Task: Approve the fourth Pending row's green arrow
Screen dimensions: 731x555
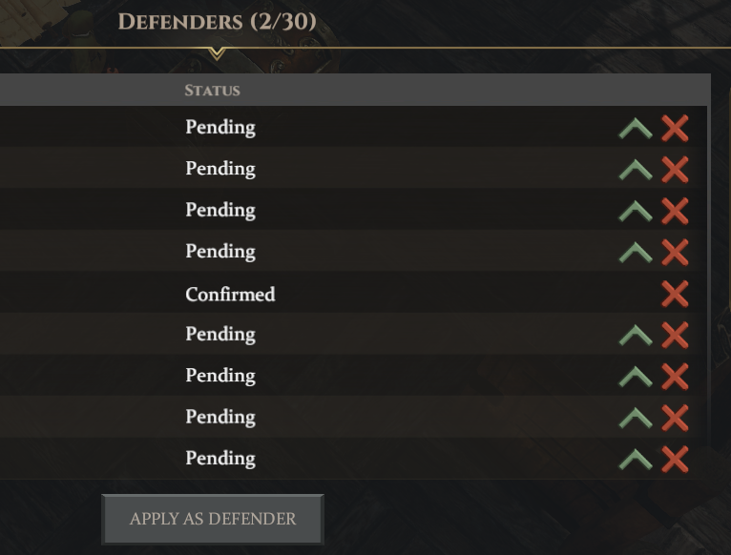Action: pos(635,253)
